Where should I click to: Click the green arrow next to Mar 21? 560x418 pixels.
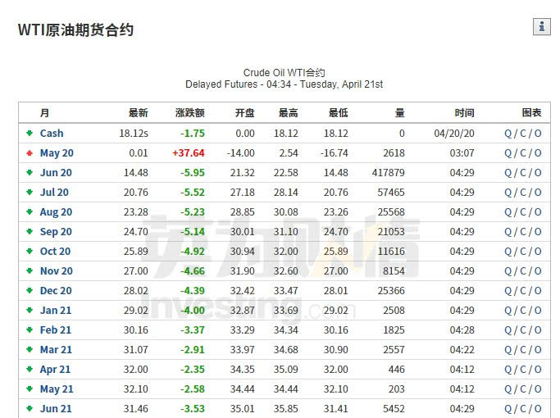[30, 349]
